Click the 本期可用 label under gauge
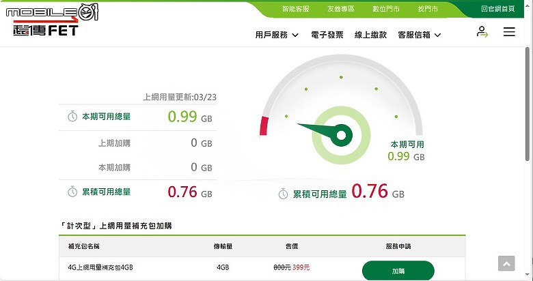The height and width of the screenshot is (281, 533). (x=407, y=145)
